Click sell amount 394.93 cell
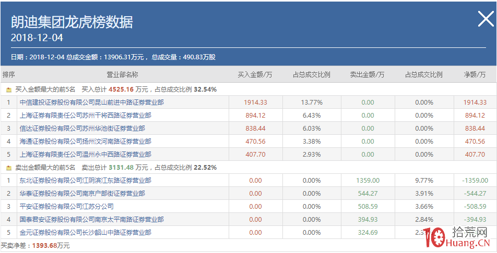The height and width of the screenshot is (253, 497). point(368,220)
